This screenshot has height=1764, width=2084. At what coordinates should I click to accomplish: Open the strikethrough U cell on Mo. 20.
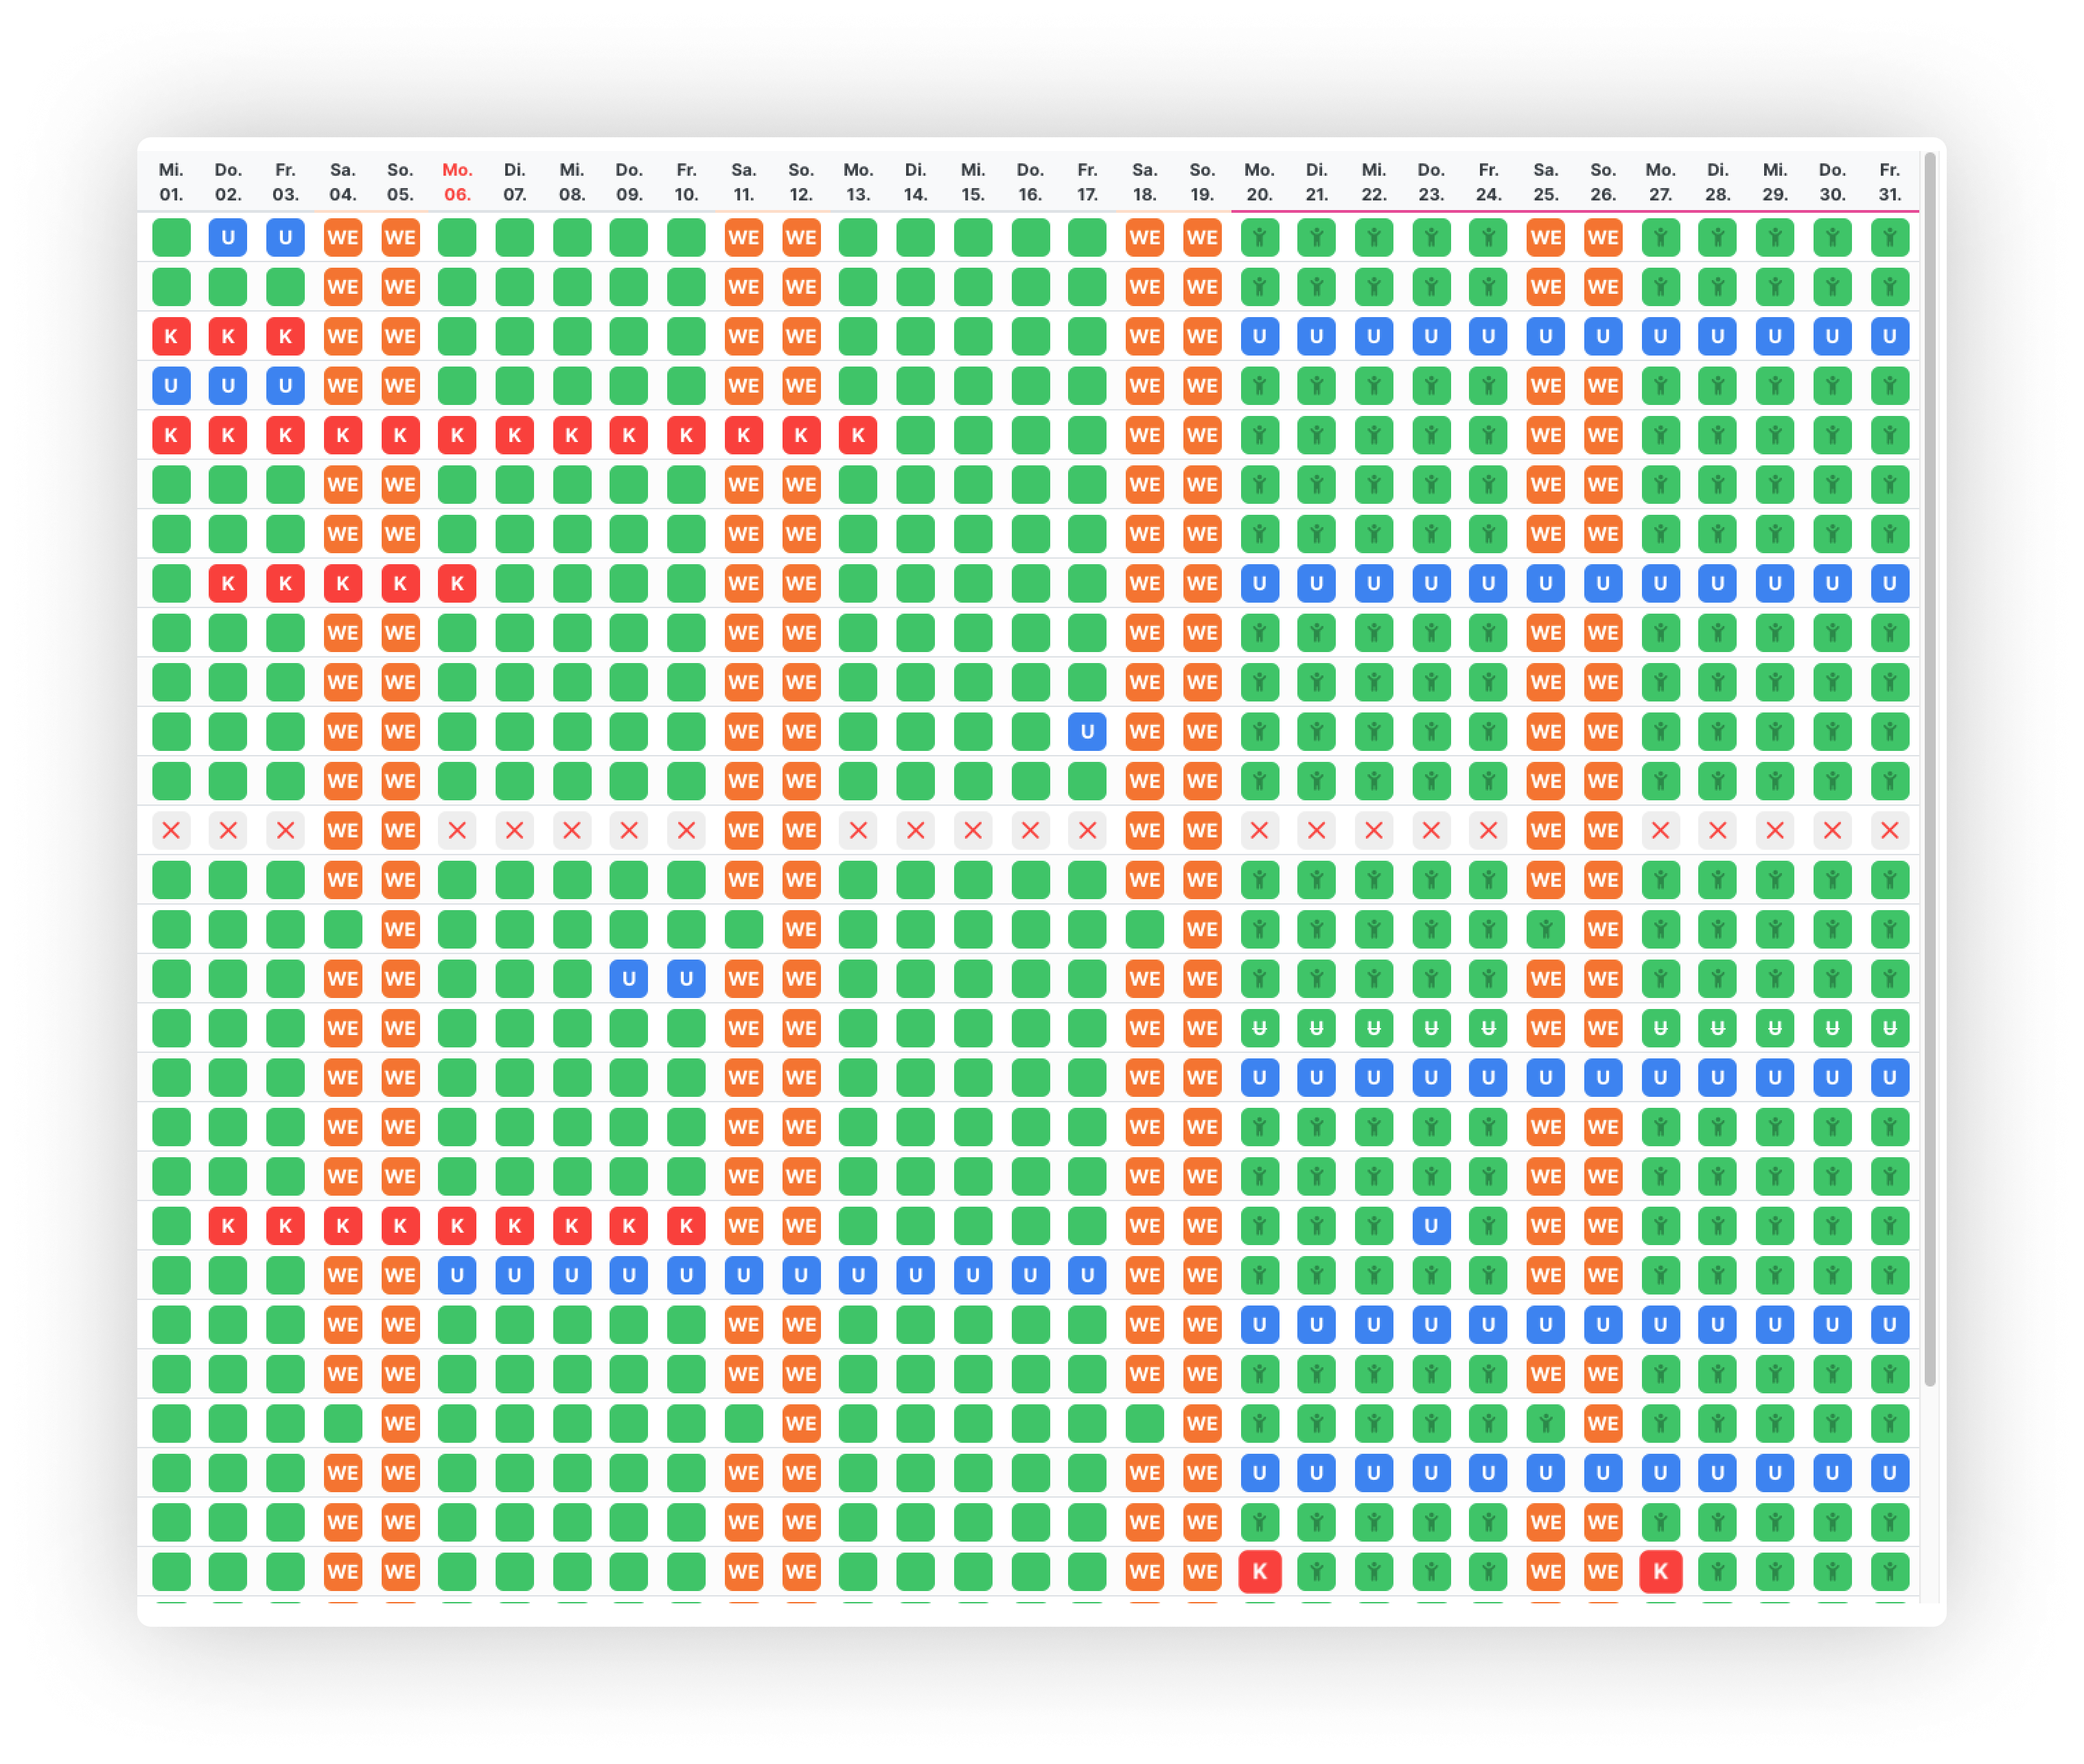1259,1028
